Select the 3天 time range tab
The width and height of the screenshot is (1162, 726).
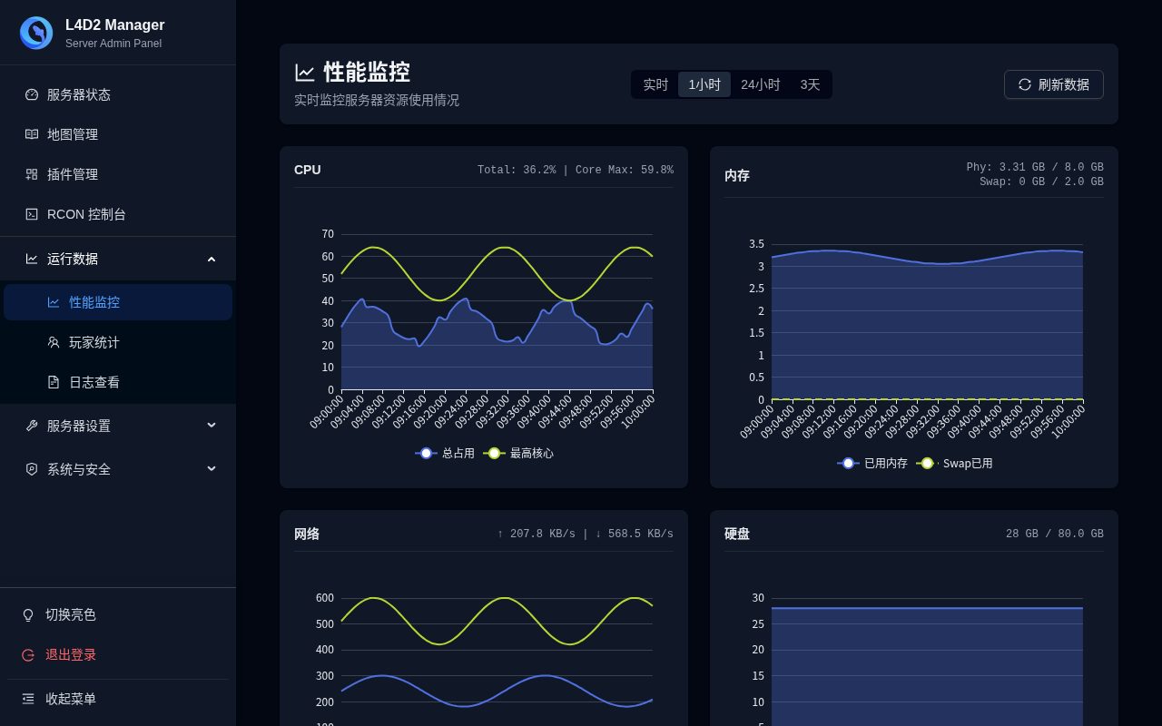pos(810,84)
